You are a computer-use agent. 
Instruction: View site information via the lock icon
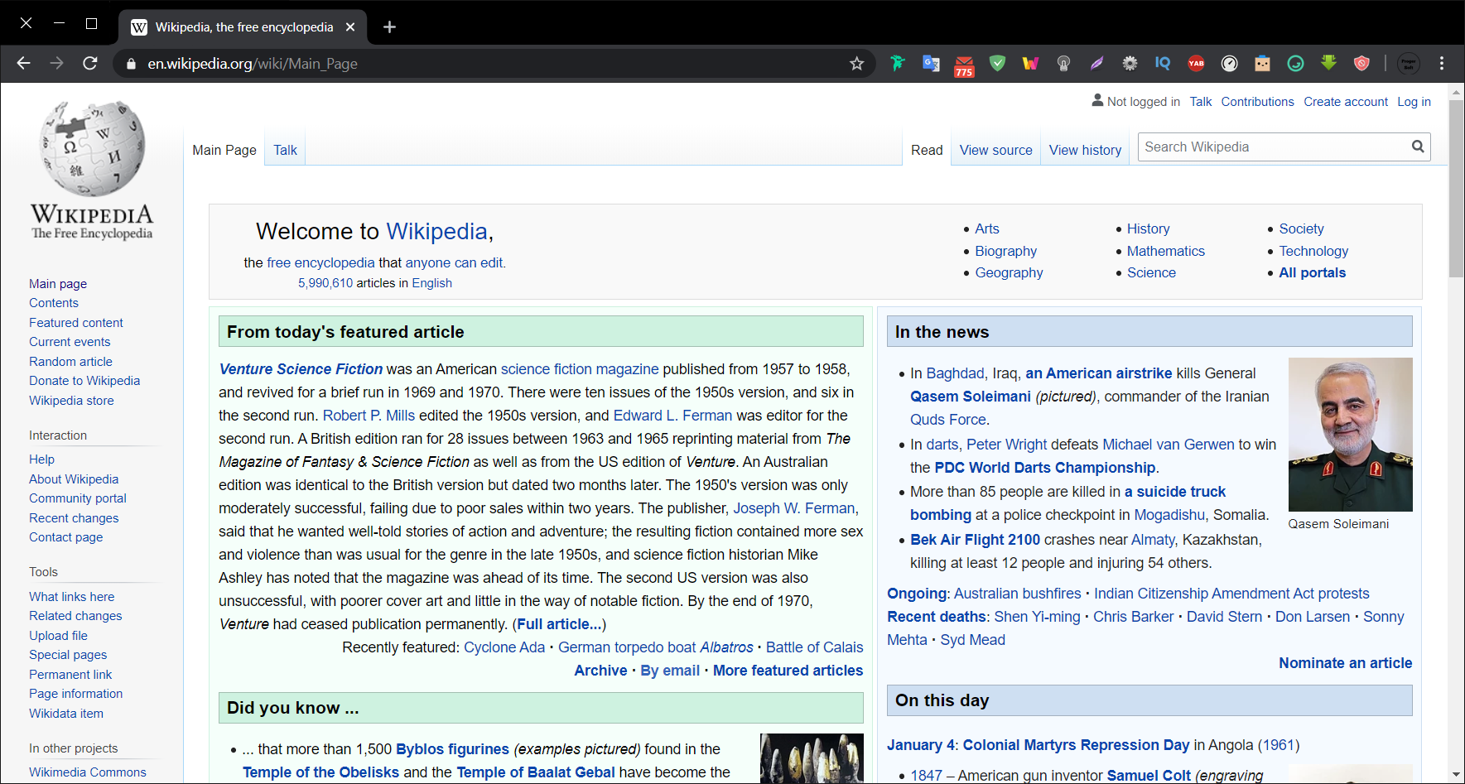(130, 64)
